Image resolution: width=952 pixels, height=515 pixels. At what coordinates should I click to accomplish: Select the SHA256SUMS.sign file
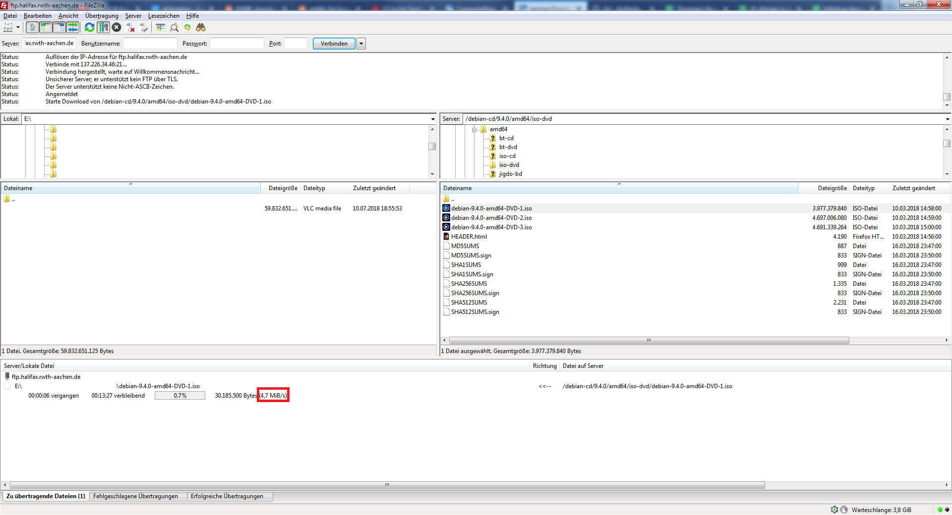(475, 293)
